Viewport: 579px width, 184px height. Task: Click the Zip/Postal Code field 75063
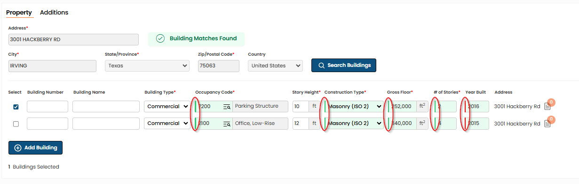pyautogui.click(x=219, y=66)
